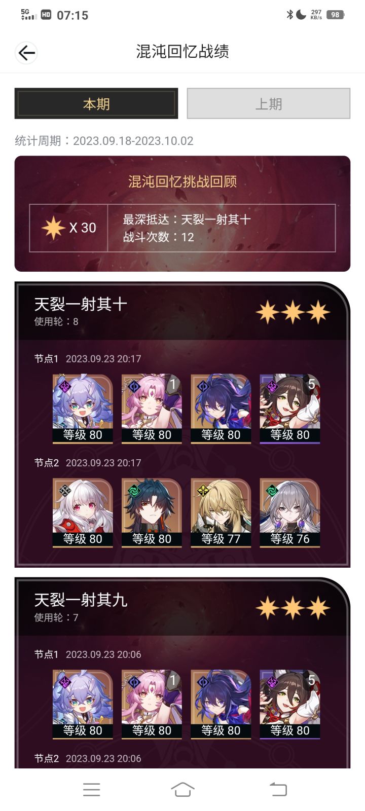
Task: Tap the Android home icon
Action: pyautogui.click(x=182, y=789)
